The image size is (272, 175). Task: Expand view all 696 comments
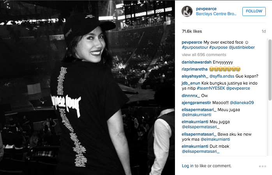click(204, 55)
